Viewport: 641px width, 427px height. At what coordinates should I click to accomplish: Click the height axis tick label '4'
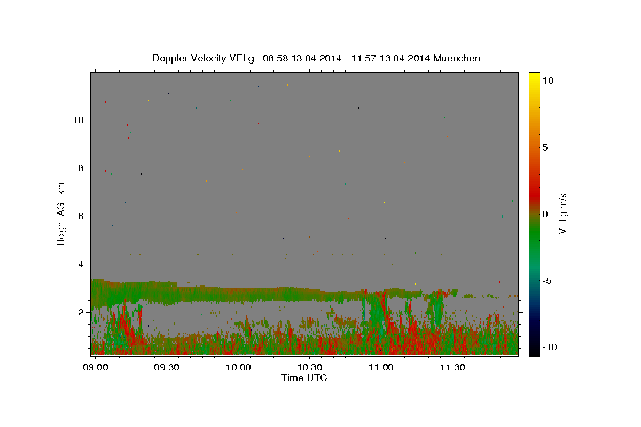(x=81, y=264)
